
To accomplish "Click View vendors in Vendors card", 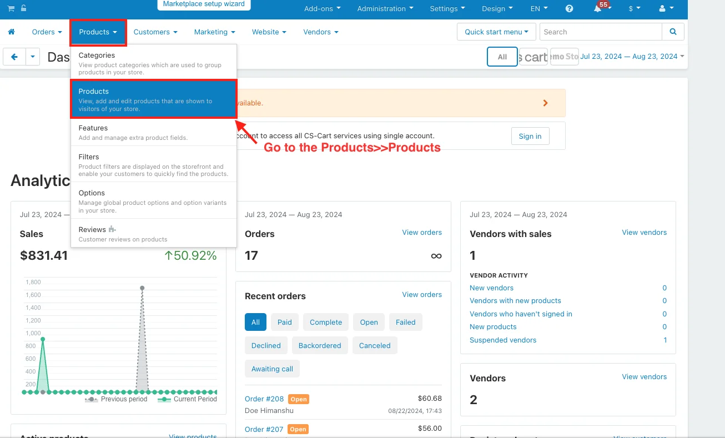I will (645, 376).
